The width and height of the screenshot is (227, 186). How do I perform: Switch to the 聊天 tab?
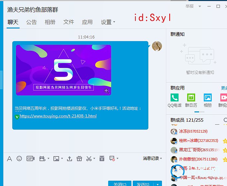coord(13,22)
